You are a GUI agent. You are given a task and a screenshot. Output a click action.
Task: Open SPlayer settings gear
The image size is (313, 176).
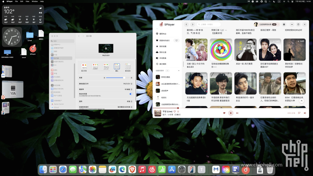284,24
